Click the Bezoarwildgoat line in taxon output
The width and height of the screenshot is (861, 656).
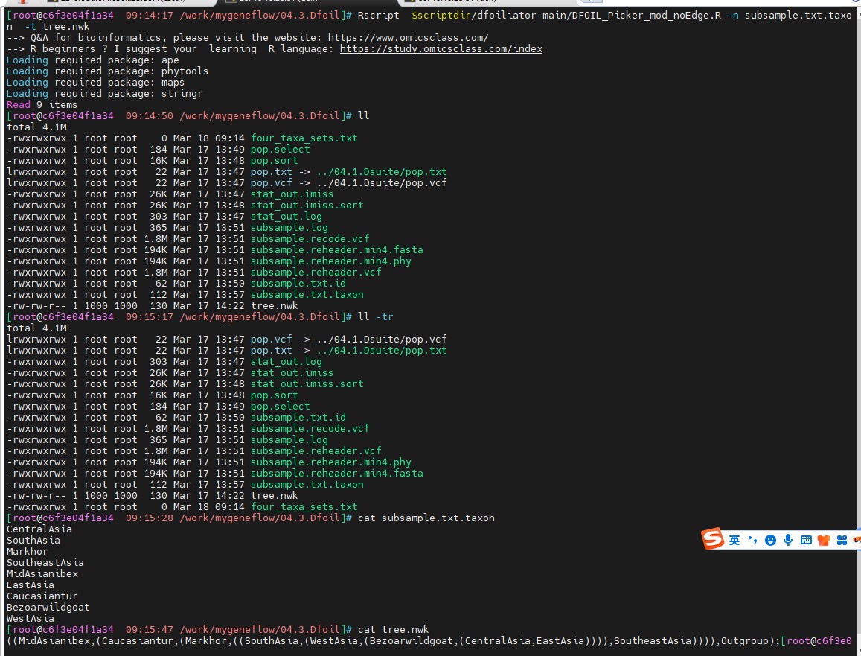(48, 608)
